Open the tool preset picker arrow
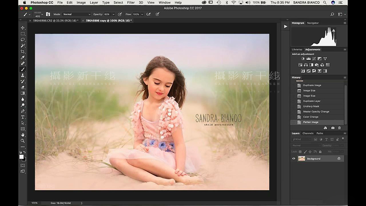Viewport: 366px width, 206px height. (29, 15)
